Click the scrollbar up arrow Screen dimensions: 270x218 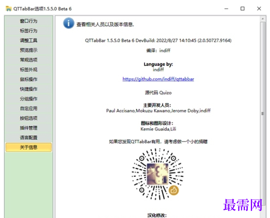point(262,19)
